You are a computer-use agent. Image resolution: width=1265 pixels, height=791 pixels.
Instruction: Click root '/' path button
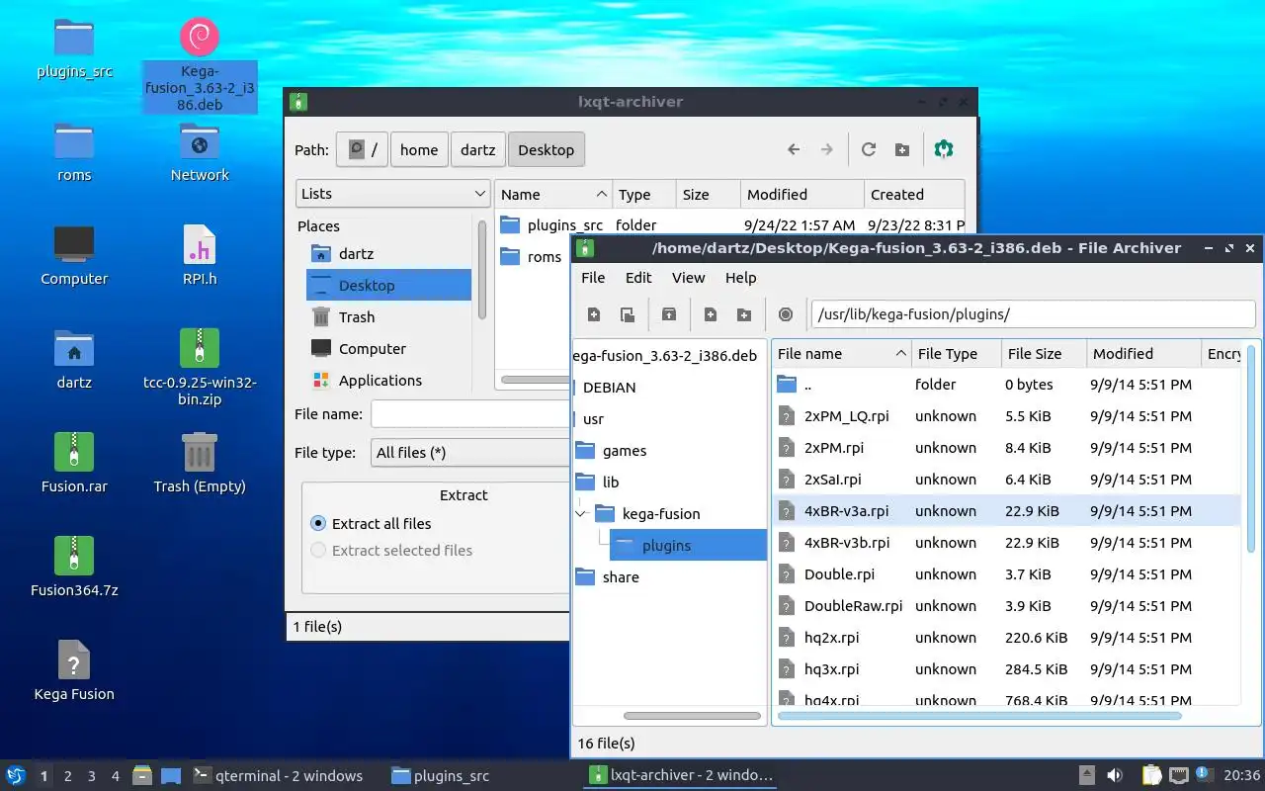[x=362, y=149]
